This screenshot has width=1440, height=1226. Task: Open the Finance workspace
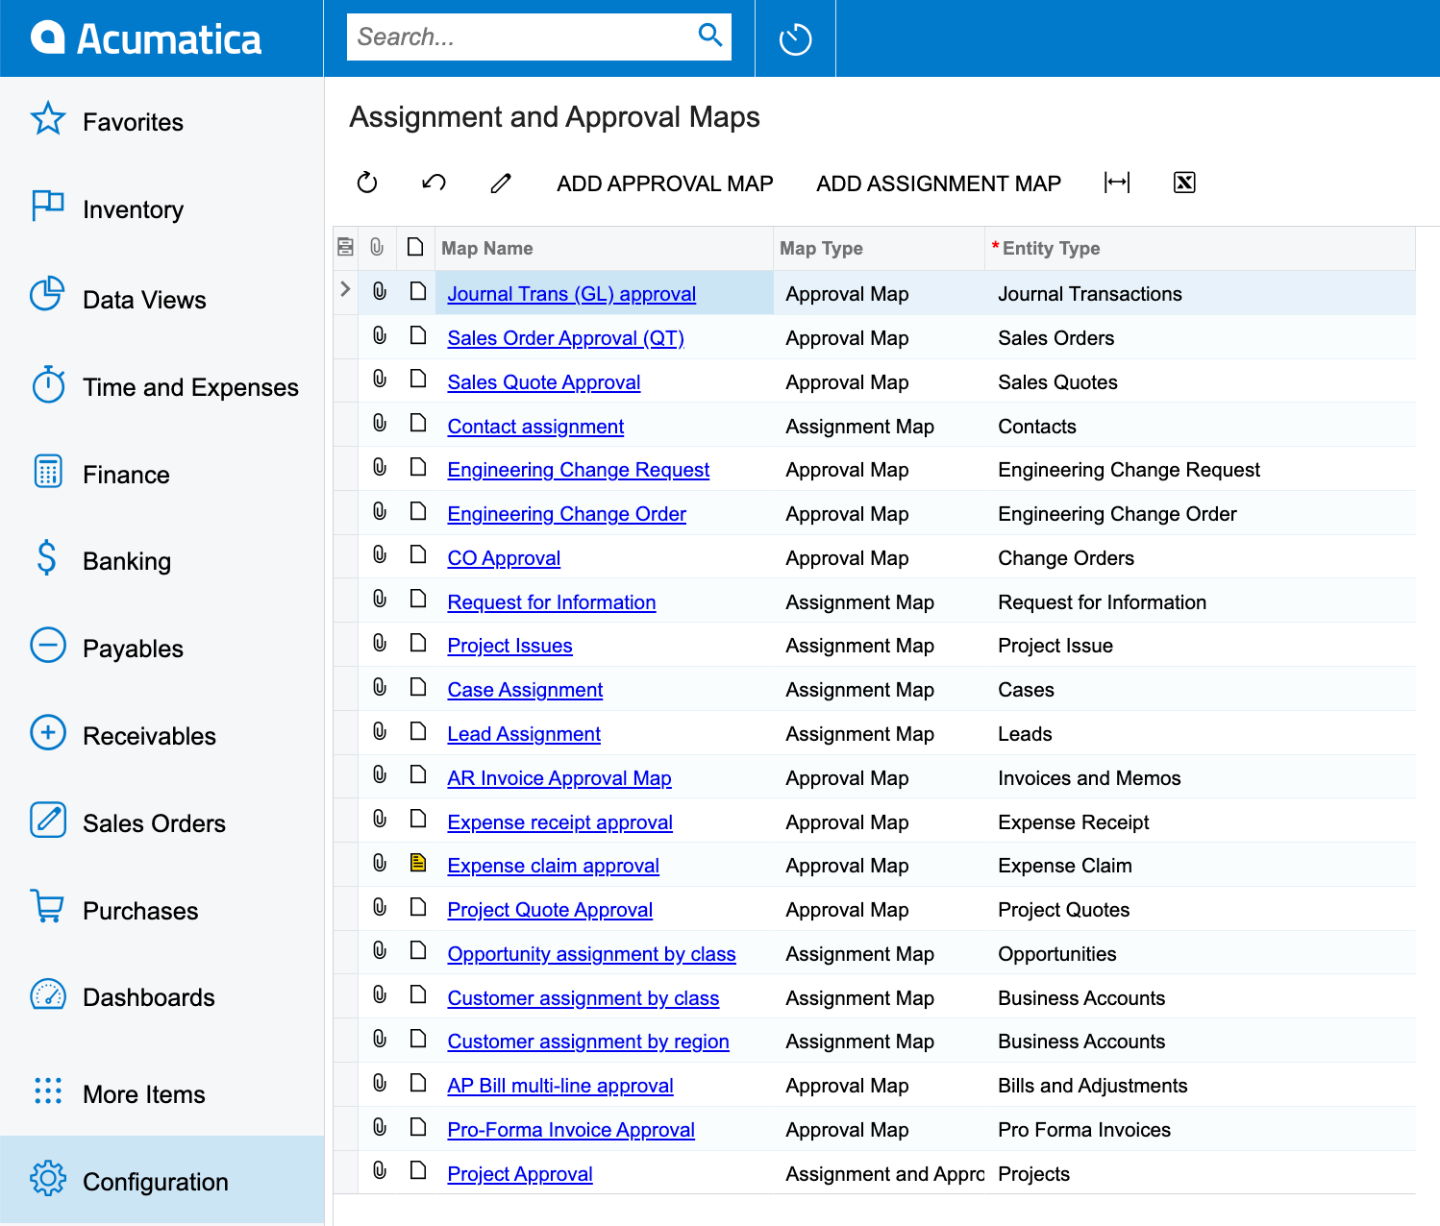(x=161, y=474)
